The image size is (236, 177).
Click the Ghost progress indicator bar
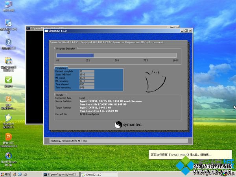(x=117, y=55)
